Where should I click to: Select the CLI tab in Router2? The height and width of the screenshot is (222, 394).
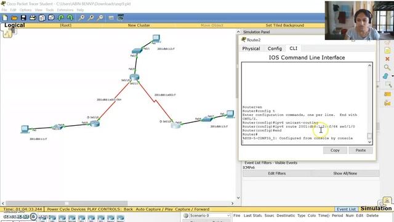293,48
